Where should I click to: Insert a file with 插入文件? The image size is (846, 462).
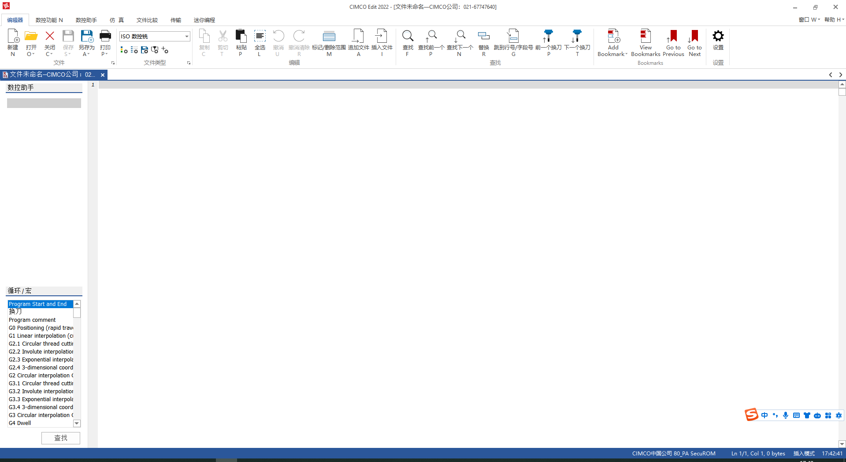382,42
